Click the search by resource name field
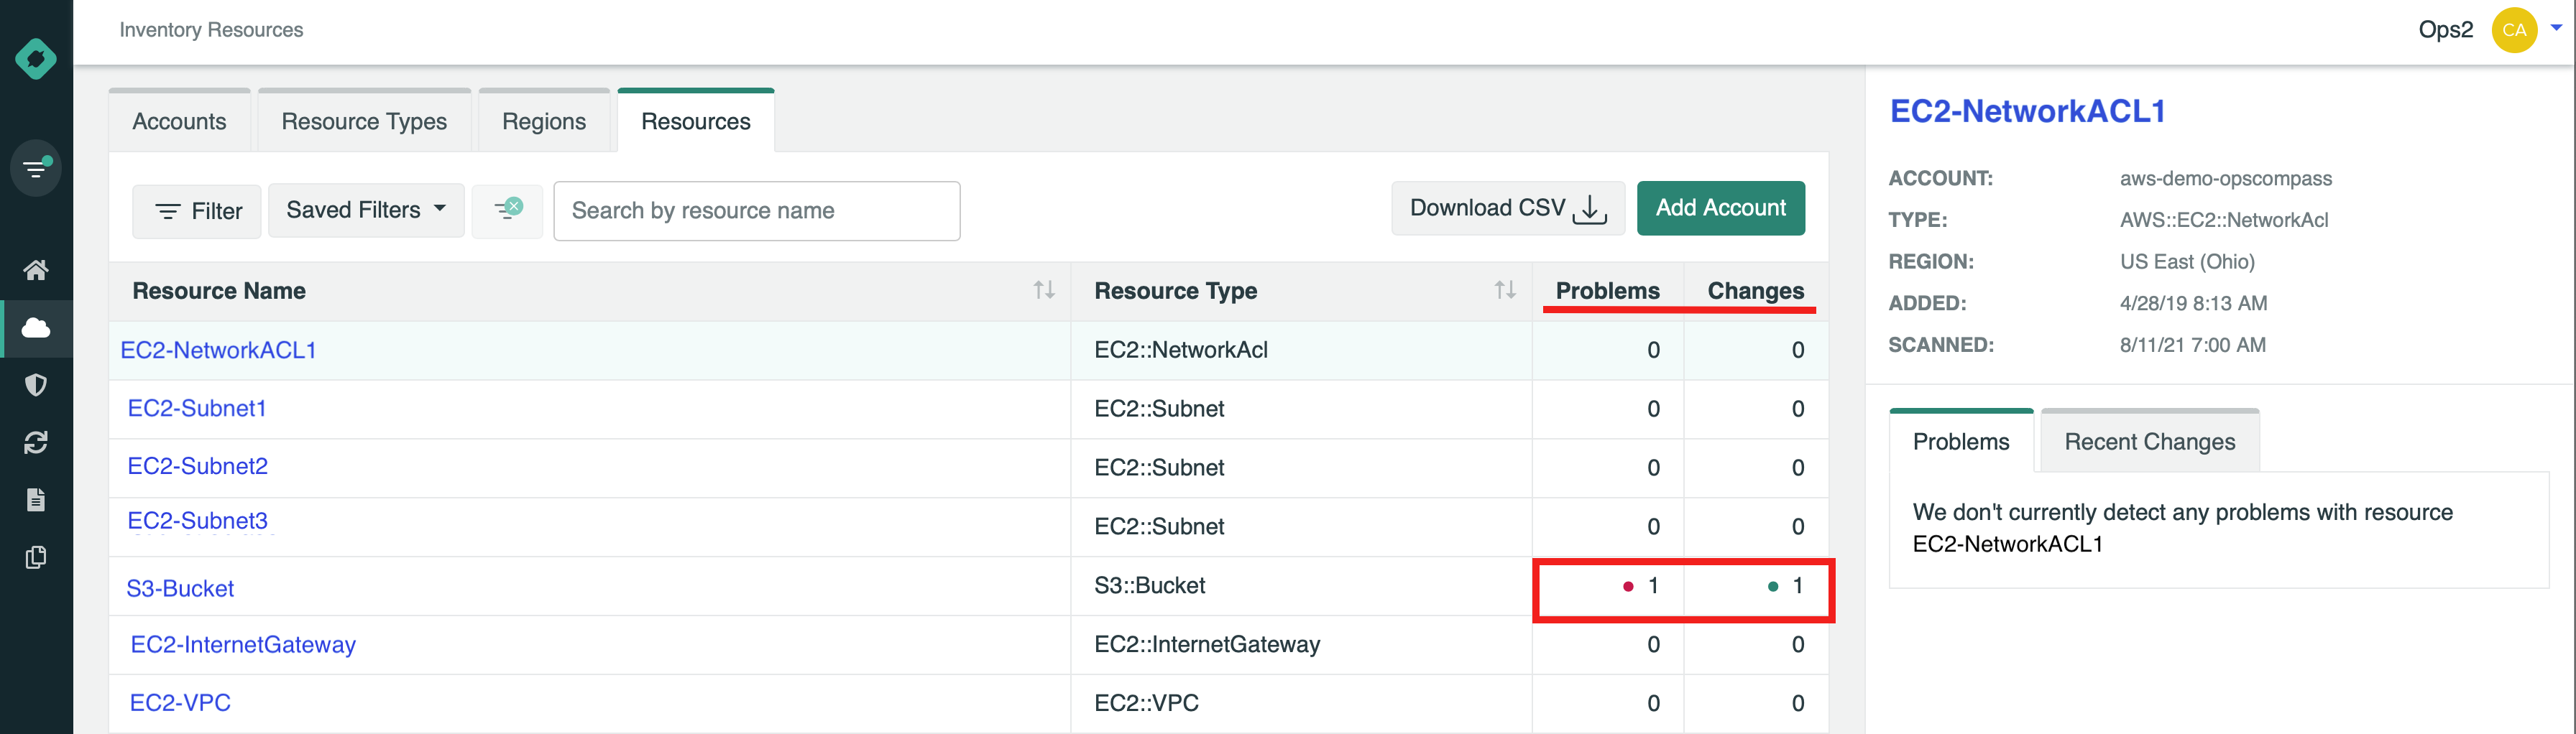2576x734 pixels. tap(757, 210)
